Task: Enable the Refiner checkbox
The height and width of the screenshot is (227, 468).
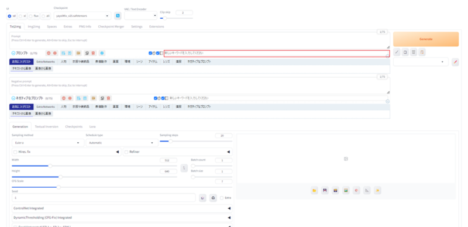Action: [126, 152]
